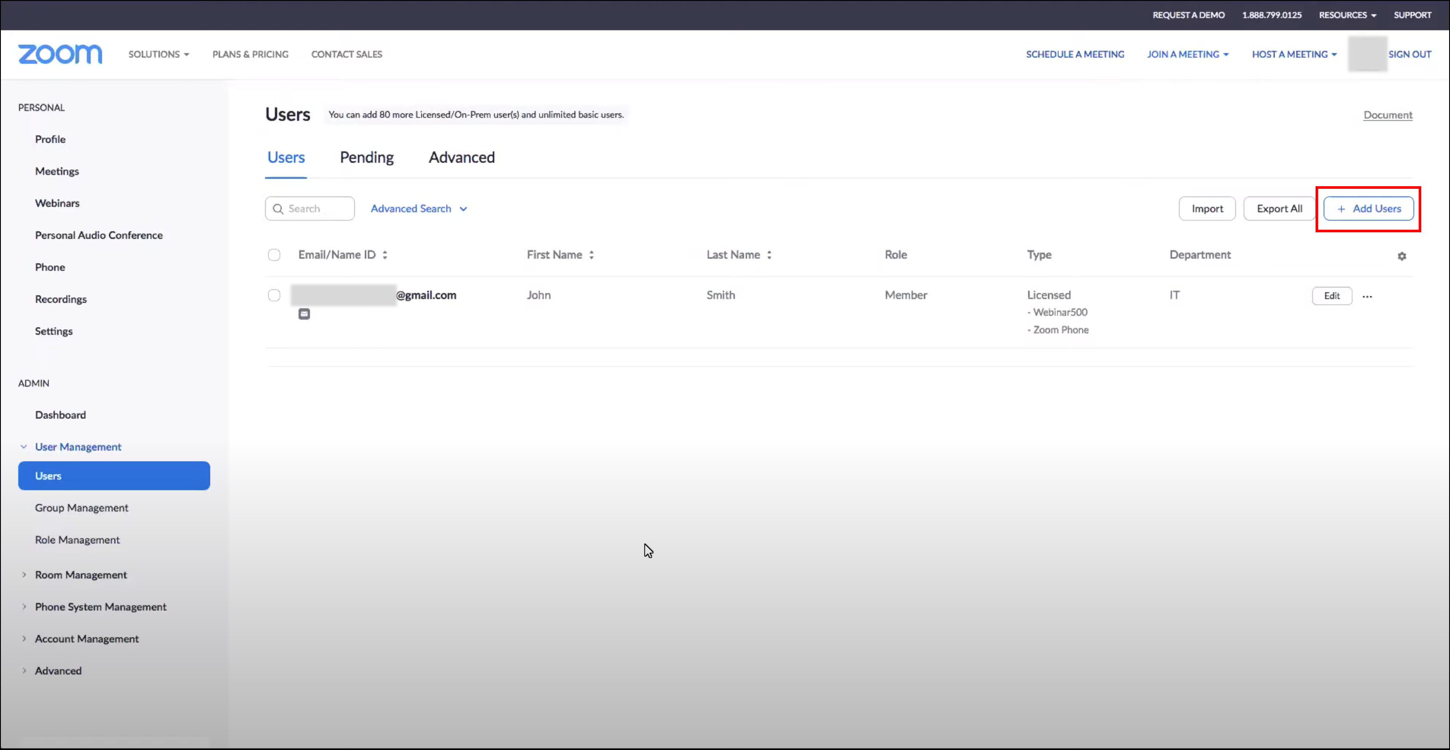Click the Zoom logo
This screenshot has width=1450, height=750.
(60, 54)
